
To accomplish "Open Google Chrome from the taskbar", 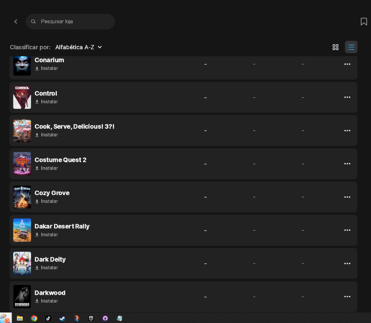I will (34, 318).
